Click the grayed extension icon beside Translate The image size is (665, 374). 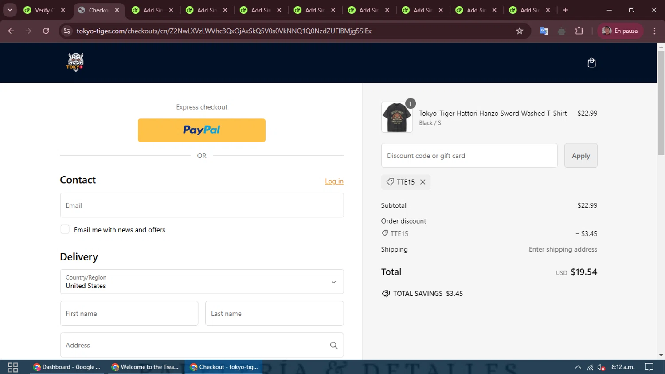[562, 31]
